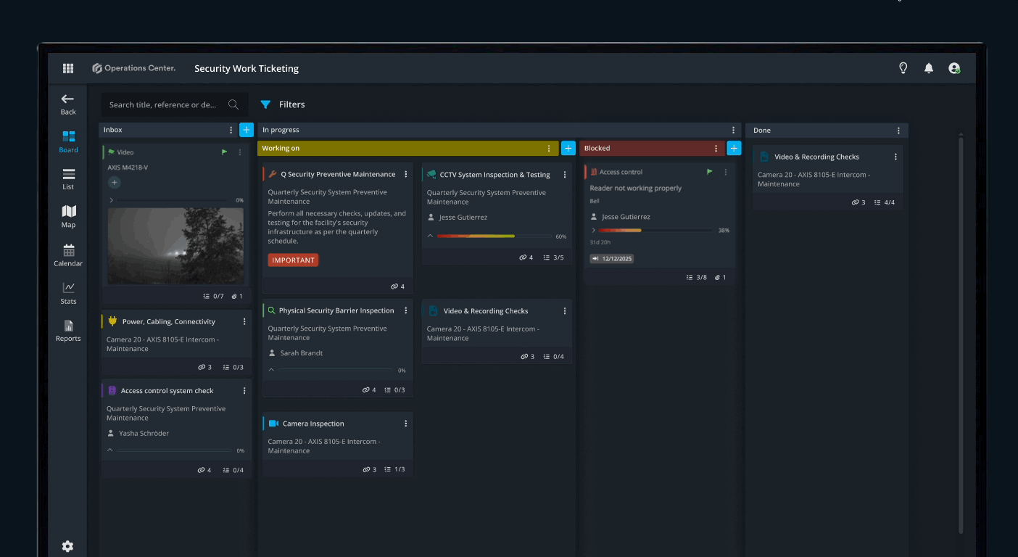Click the Operations Center logo
The width and height of the screenshot is (1018, 557).
point(134,68)
